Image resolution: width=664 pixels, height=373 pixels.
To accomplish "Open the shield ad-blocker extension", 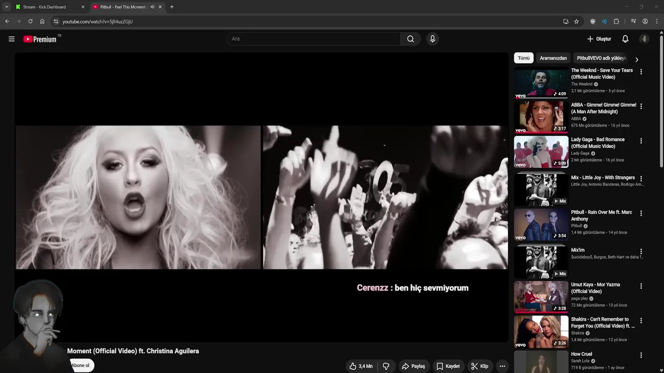I will coord(593,21).
